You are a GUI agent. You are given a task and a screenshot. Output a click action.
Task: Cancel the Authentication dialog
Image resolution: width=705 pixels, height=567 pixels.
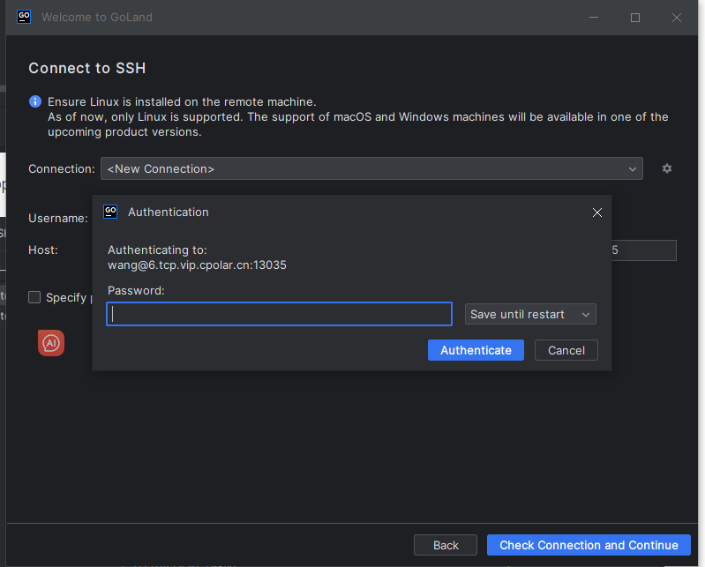point(566,350)
